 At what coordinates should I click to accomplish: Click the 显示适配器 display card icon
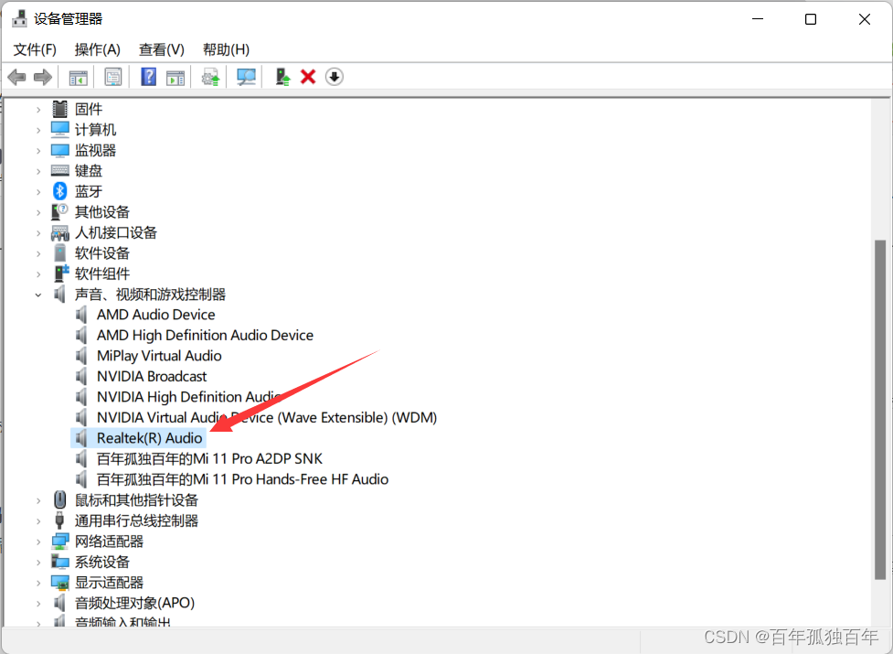tap(59, 583)
